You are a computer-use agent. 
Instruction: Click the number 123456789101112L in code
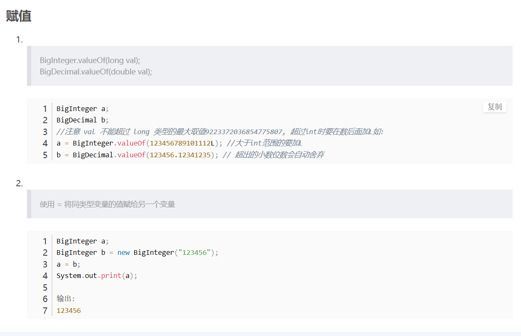pyautogui.click(x=182, y=143)
